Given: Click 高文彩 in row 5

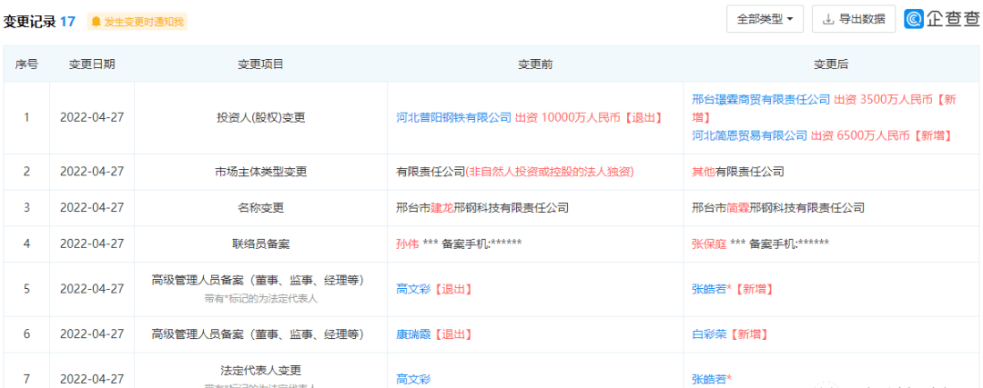Looking at the screenshot, I should (x=413, y=289).
